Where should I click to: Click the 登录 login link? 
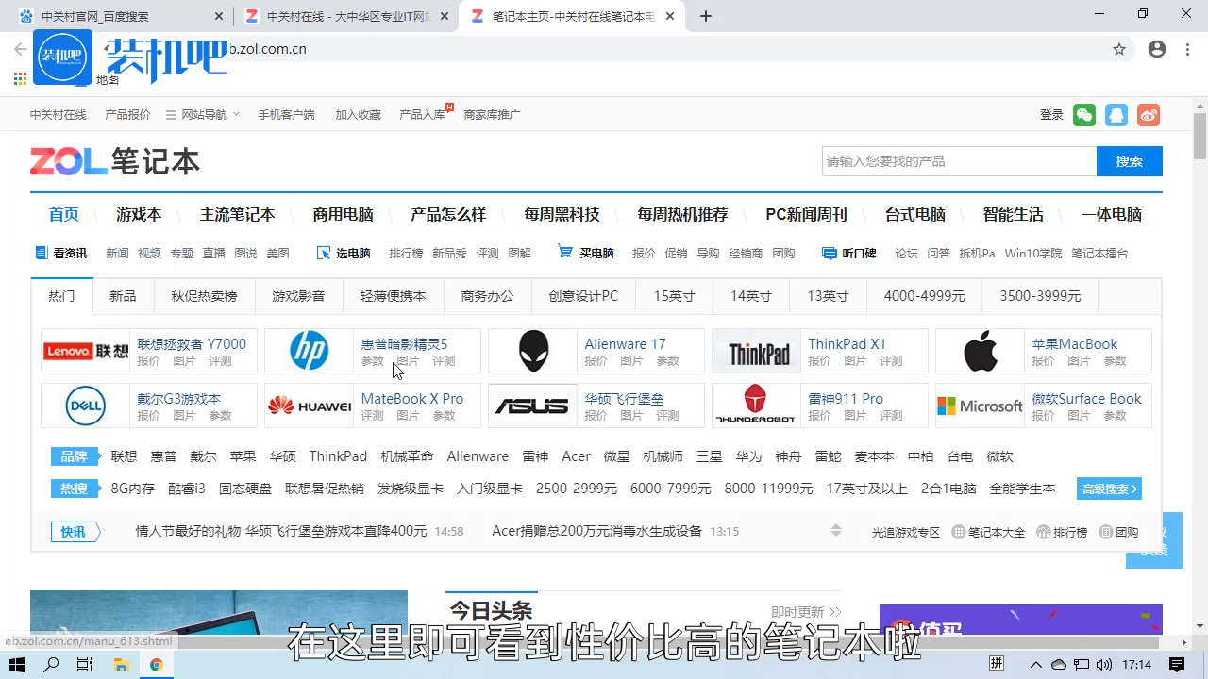(x=1050, y=114)
